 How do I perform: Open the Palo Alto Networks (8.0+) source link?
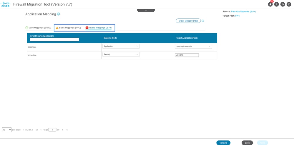click(x=243, y=12)
